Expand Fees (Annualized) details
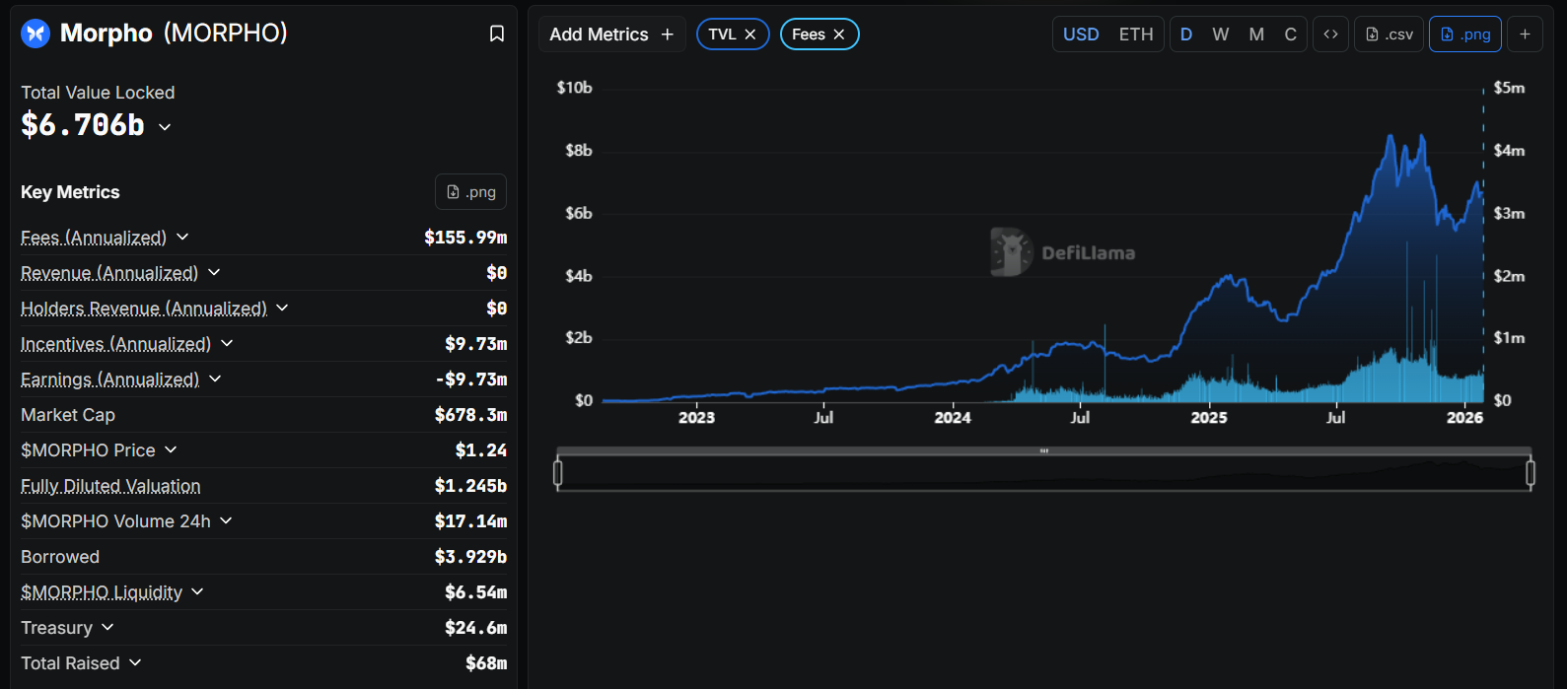Image resolution: width=1567 pixels, height=689 pixels. pos(182,238)
